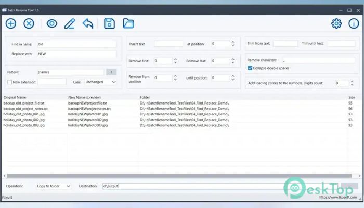This screenshot has height=208, width=364.
Task: Click the at position number field
Action: point(220,44)
